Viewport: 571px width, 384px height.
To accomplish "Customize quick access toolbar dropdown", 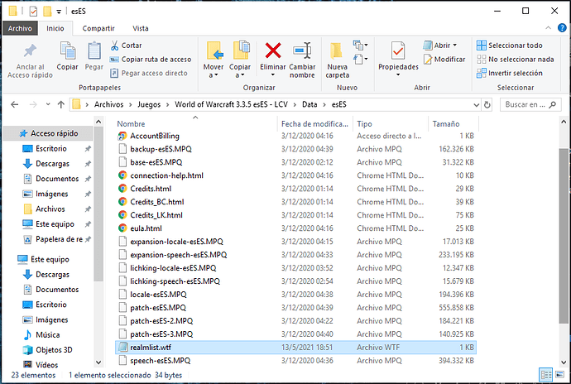I will 59,12.
